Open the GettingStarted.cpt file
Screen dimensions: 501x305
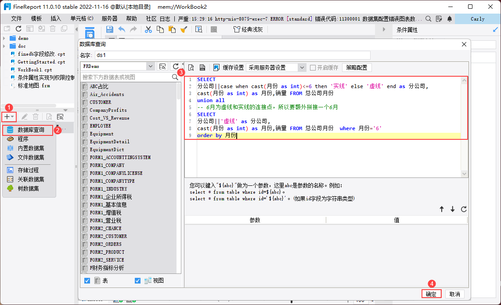[41, 62]
